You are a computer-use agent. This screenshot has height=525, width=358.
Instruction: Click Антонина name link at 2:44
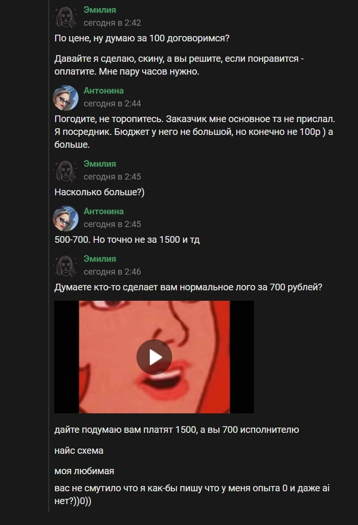(x=104, y=91)
